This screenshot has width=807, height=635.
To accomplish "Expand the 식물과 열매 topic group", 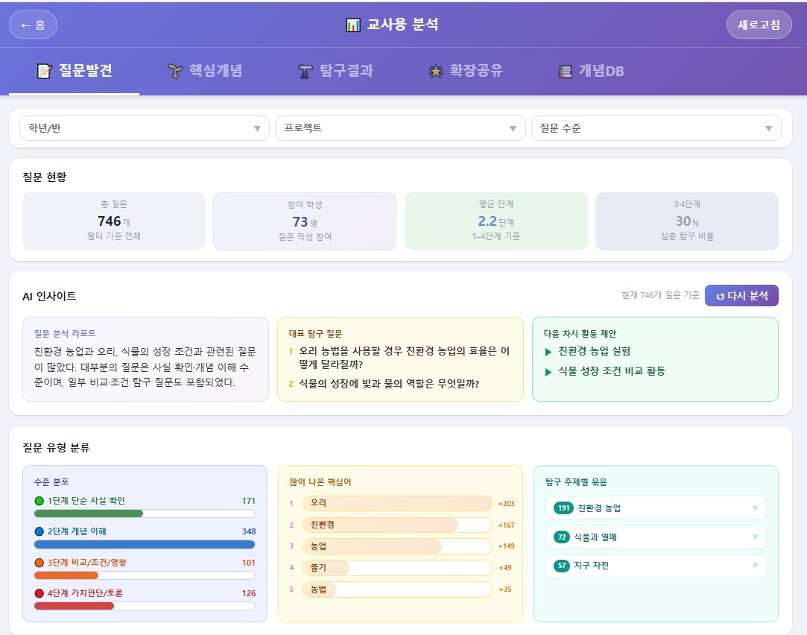I will [x=656, y=537].
